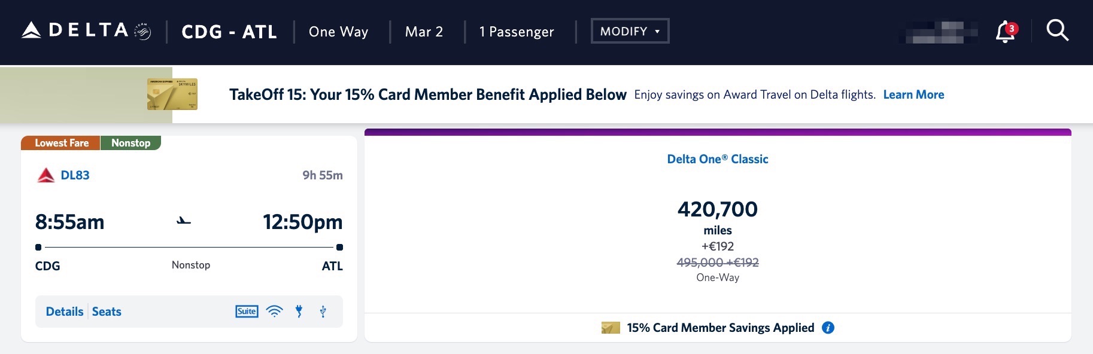The image size is (1093, 354).
Task: Click the 1 Passenger selector
Action: [515, 32]
